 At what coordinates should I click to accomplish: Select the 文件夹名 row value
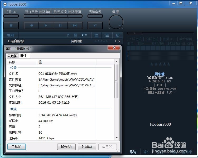[x=66, y=80]
